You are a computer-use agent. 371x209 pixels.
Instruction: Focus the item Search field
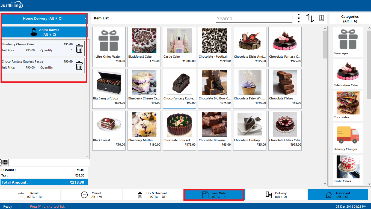coord(254,18)
